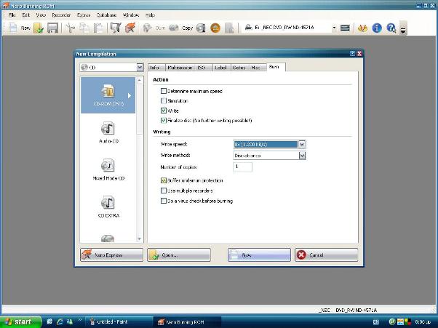Click the New button in dialog
The image size is (438, 328).
click(259, 255)
